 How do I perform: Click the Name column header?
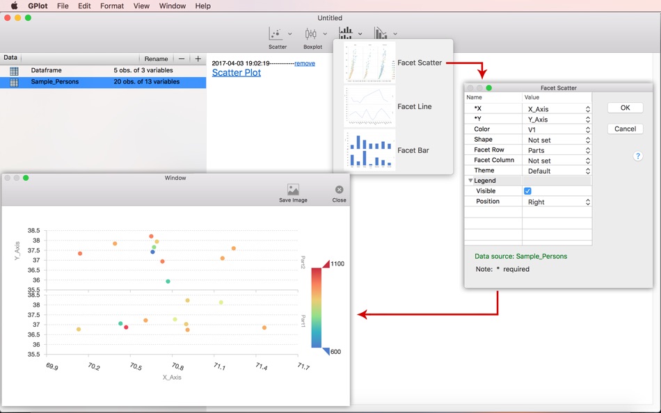pos(475,97)
